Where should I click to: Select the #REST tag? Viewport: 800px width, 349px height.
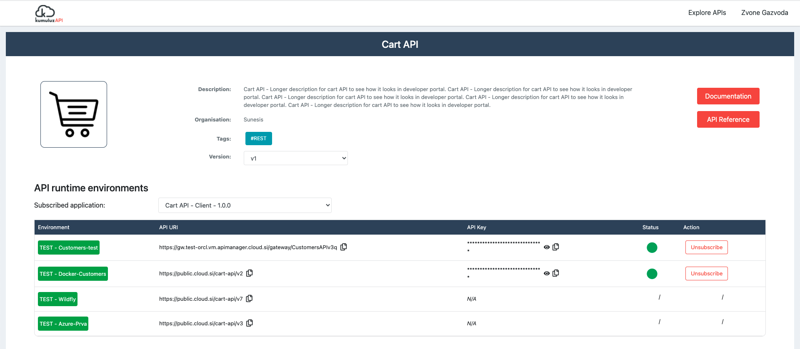[x=258, y=139]
